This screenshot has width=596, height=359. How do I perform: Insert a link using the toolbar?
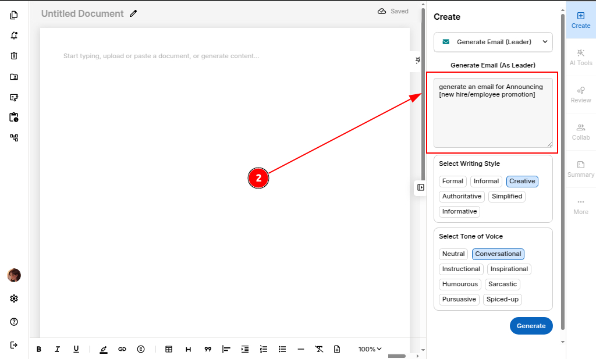click(x=122, y=349)
